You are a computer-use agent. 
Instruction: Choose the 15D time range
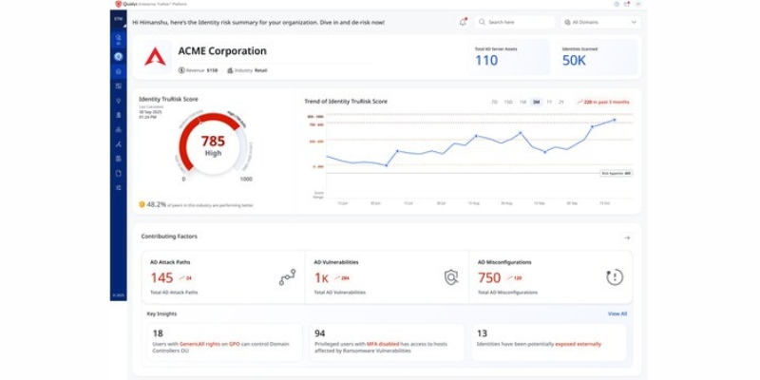click(x=508, y=102)
